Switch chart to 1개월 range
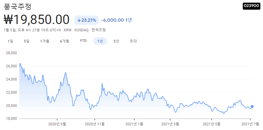The width and height of the screenshot is (263, 130). tap(45, 41)
